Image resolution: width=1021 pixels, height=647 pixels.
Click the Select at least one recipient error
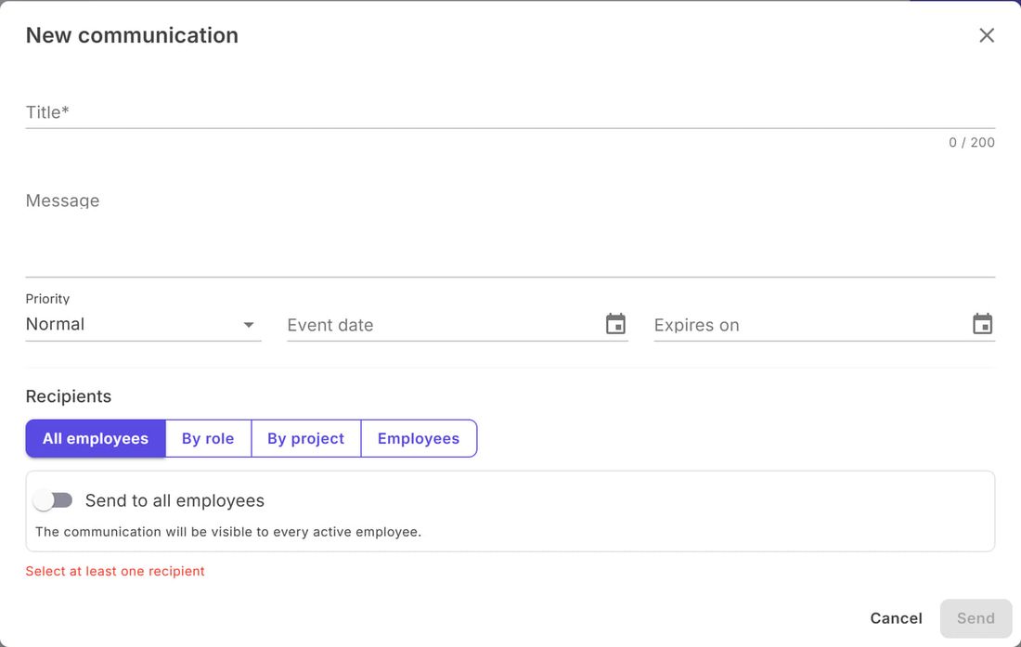(115, 571)
